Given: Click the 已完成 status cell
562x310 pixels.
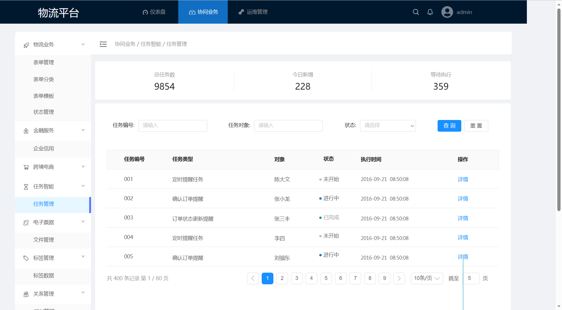Looking at the screenshot, I should (329, 217).
